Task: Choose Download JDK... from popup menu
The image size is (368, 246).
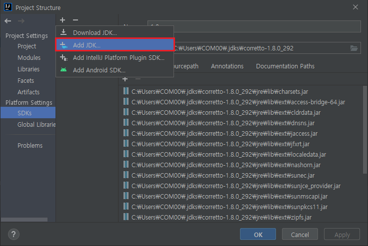Action: point(115,32)
